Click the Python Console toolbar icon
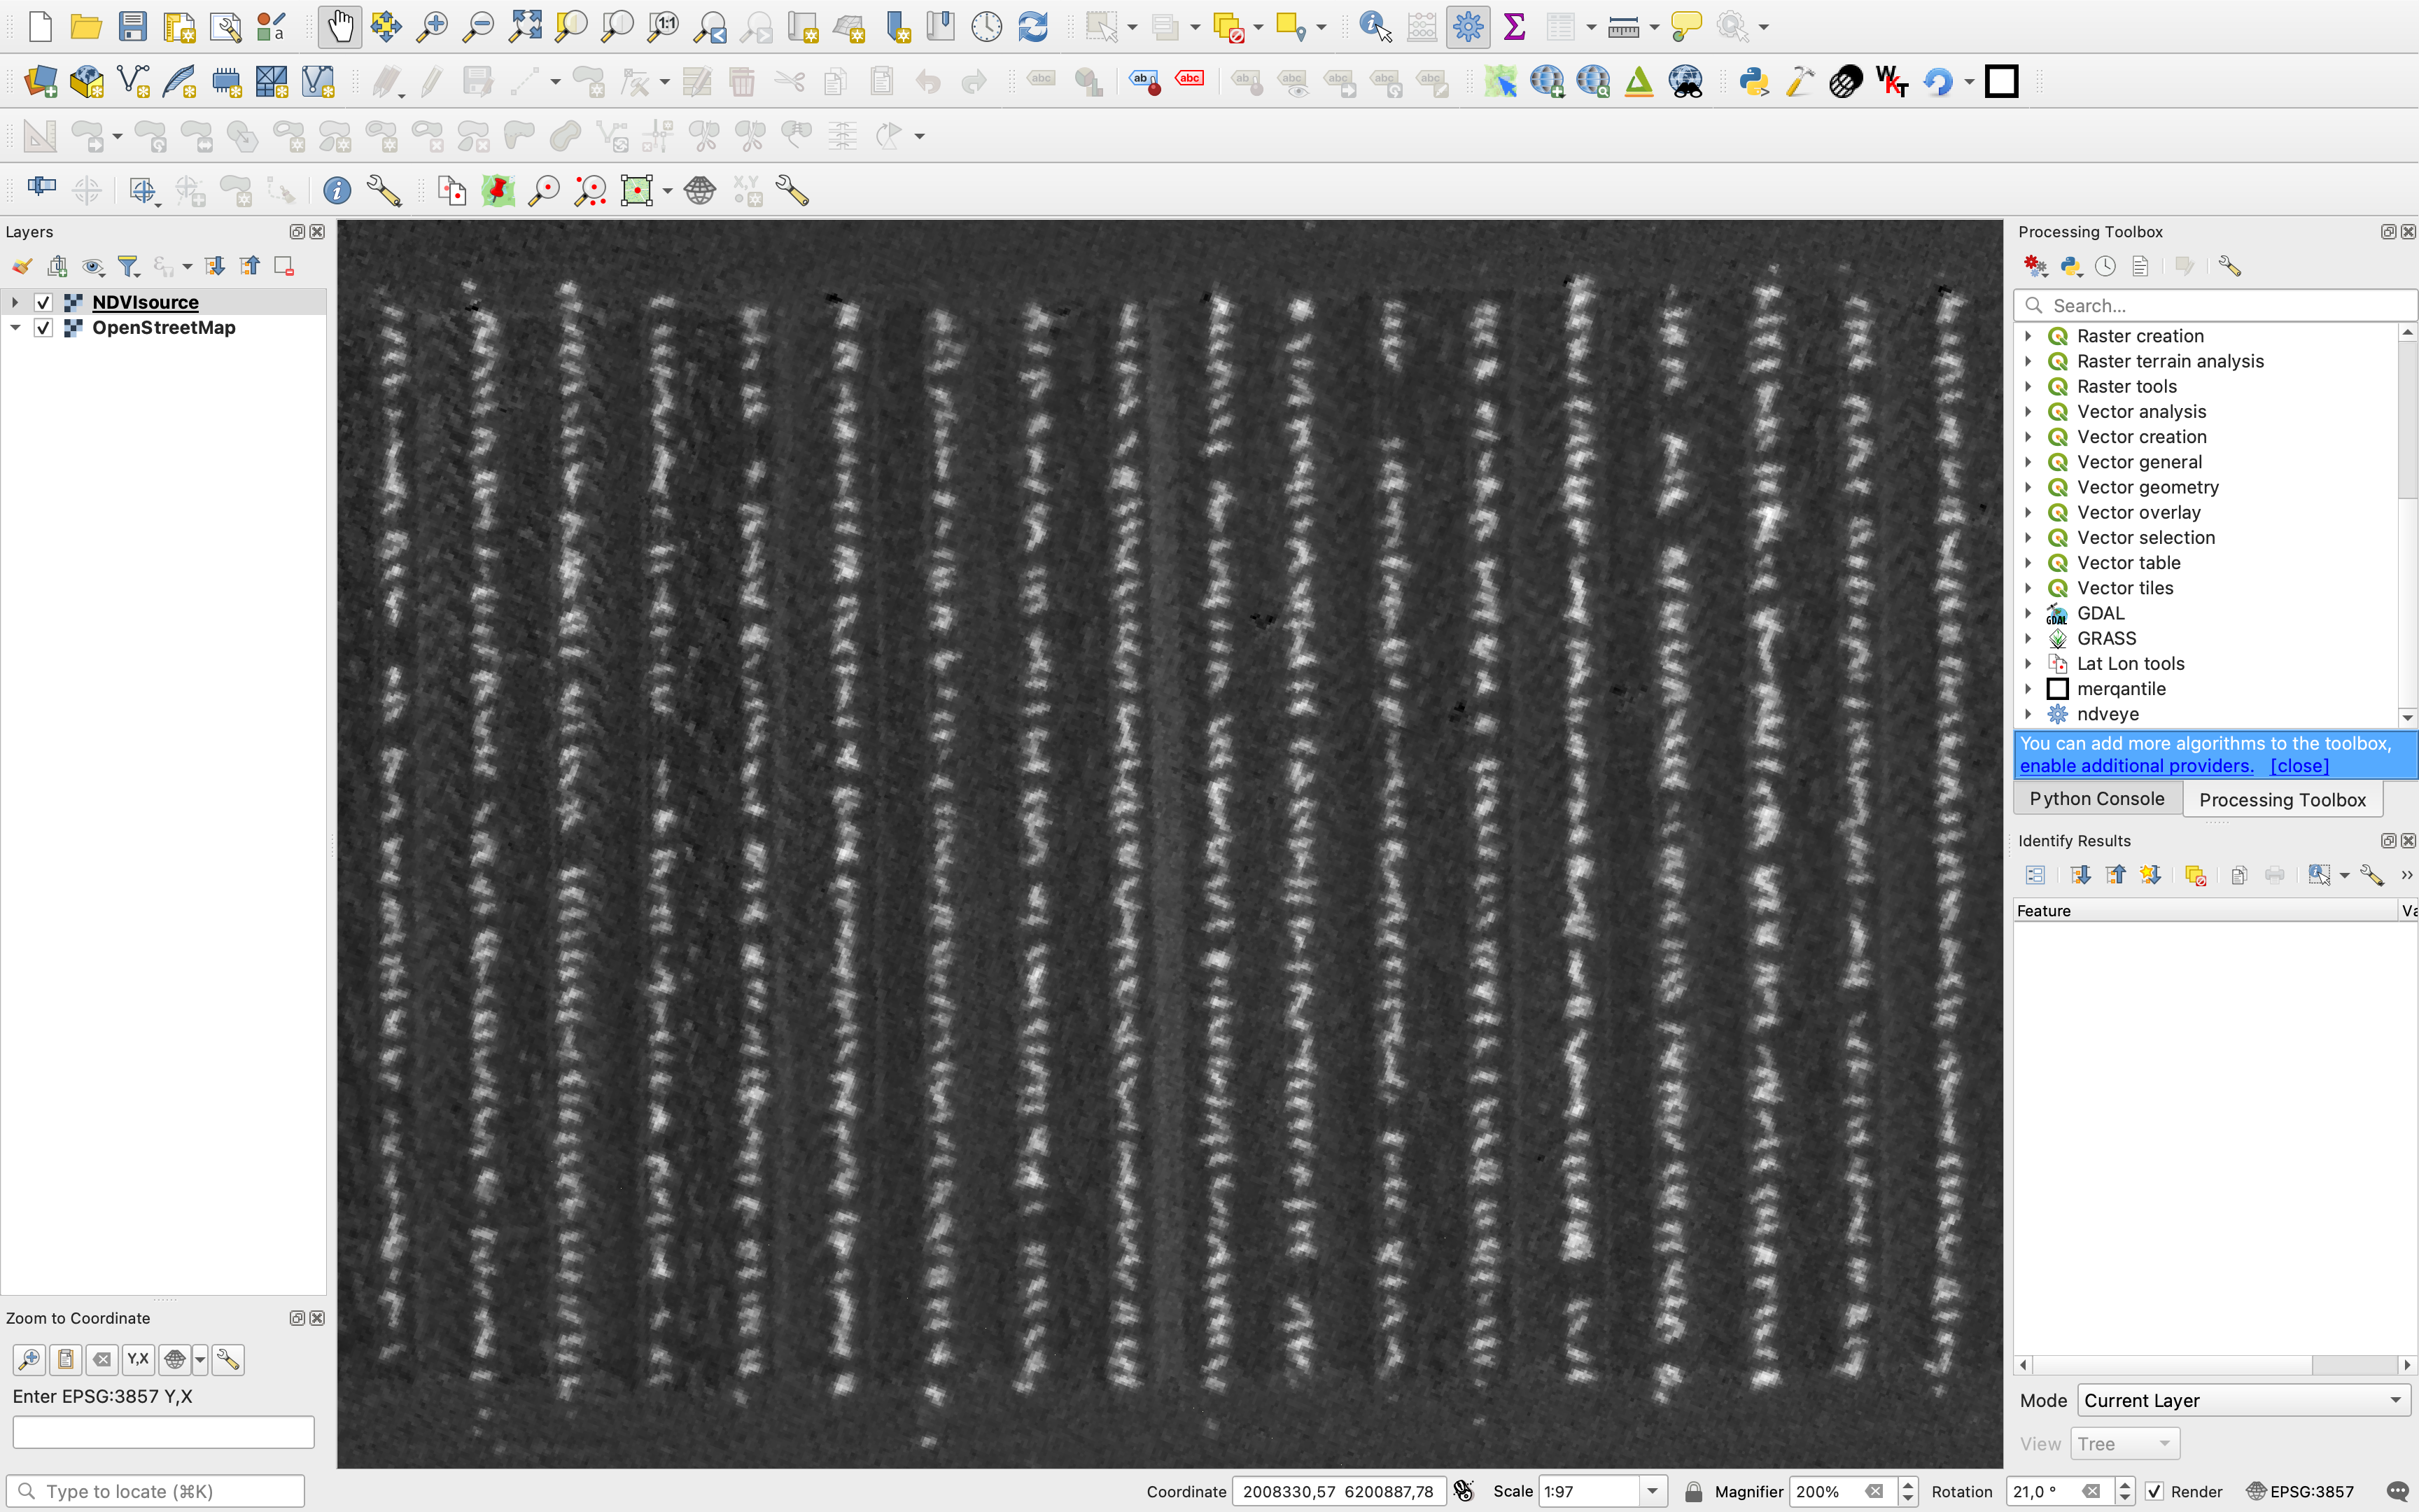The image size is (2419, 1512). [1753, 82]
